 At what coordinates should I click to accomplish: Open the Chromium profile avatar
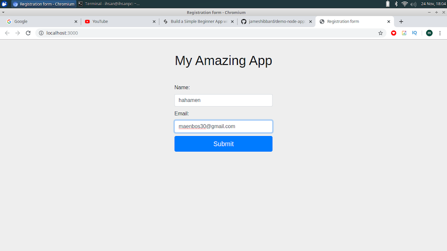[429, 33]
